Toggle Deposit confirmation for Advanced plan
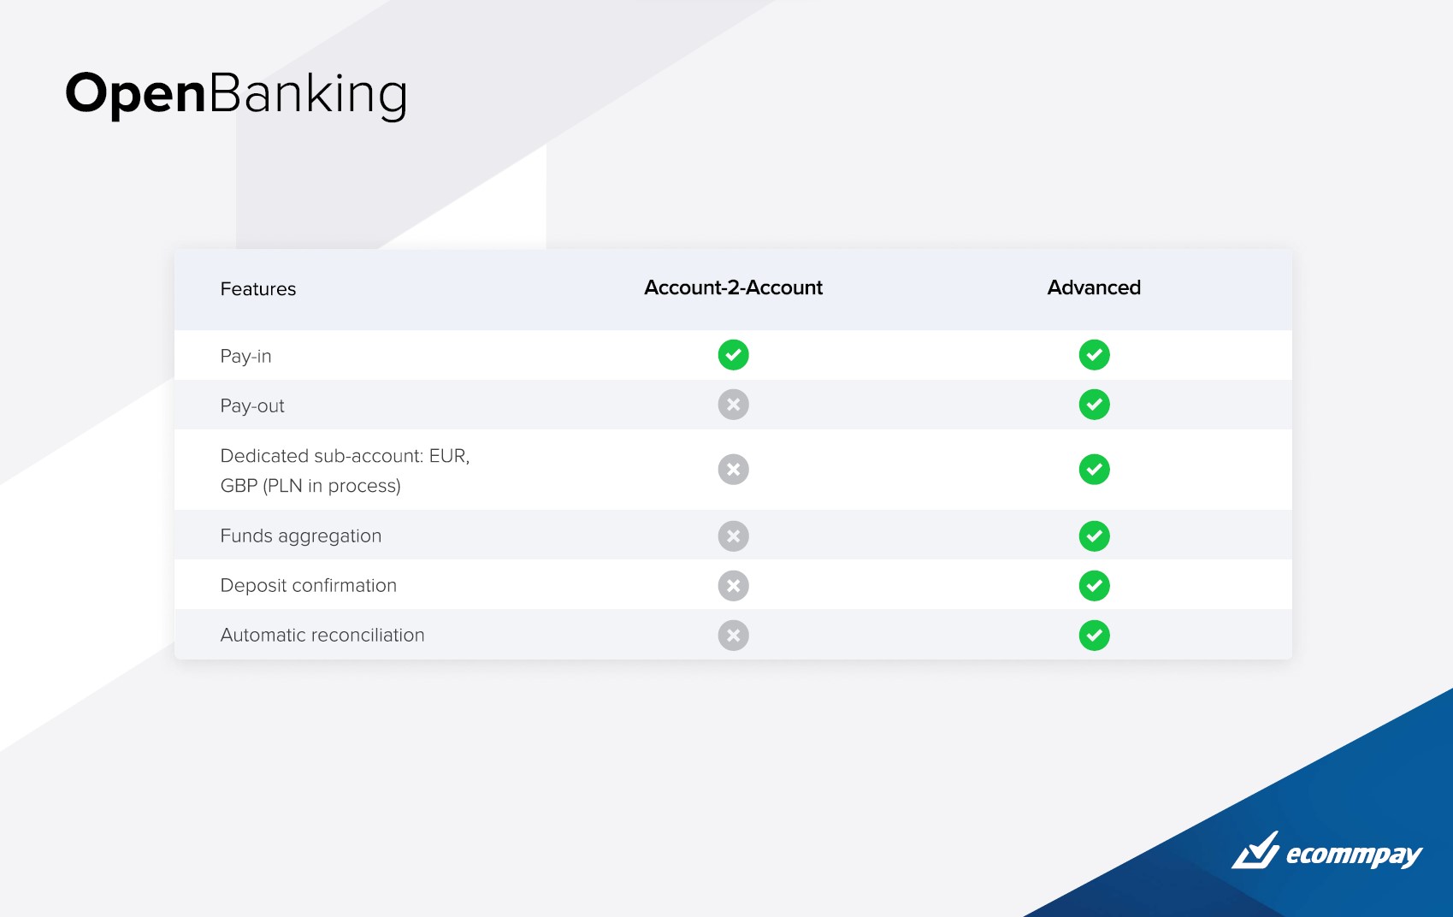1453x917 pixels. 1094,585
